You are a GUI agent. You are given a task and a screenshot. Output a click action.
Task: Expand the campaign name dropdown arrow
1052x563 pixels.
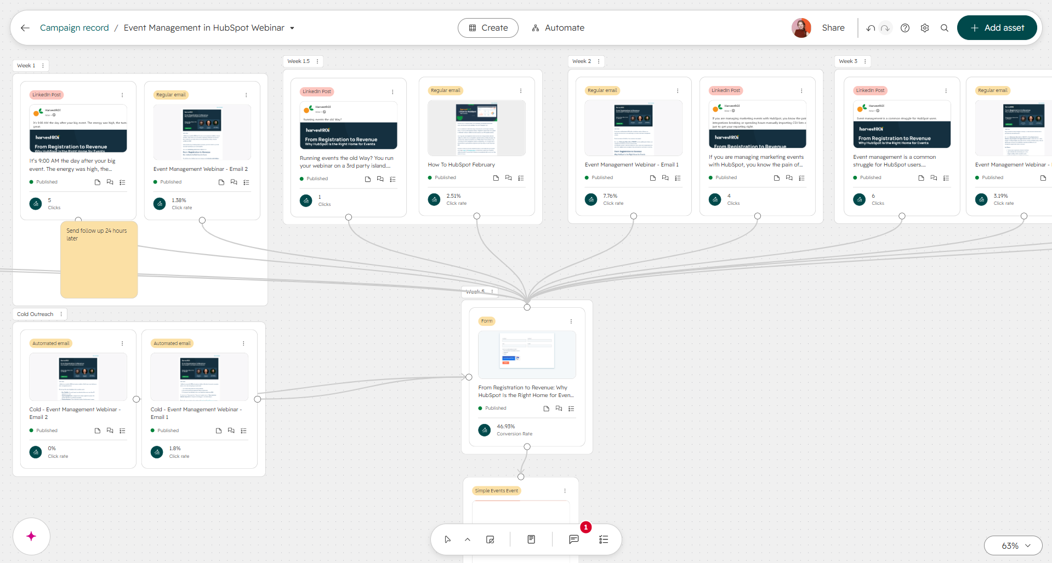(x=292, y=28)
